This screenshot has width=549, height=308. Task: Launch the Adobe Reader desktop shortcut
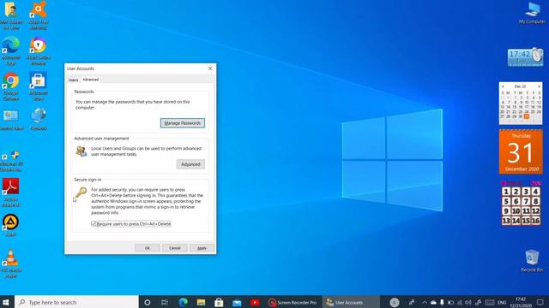11,192
